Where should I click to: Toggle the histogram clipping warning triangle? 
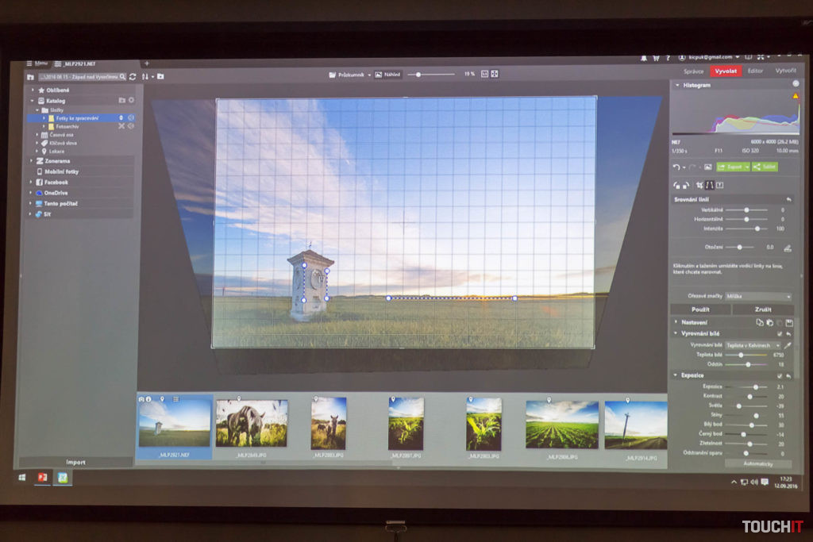[795, 96]
